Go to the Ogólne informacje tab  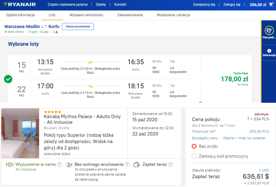[20, 15]
